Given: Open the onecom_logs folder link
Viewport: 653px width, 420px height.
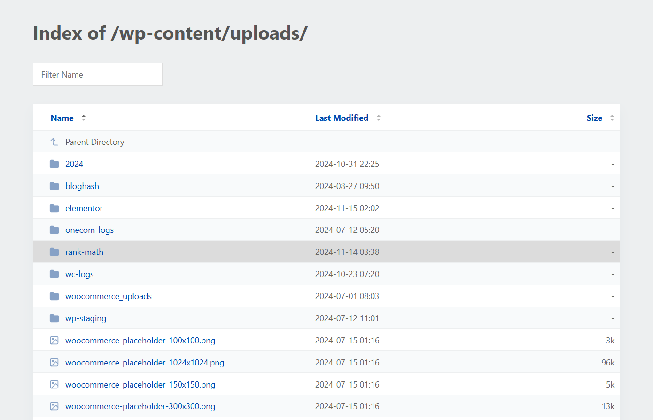Looking at the screenshot, I should tap(89, 230).
